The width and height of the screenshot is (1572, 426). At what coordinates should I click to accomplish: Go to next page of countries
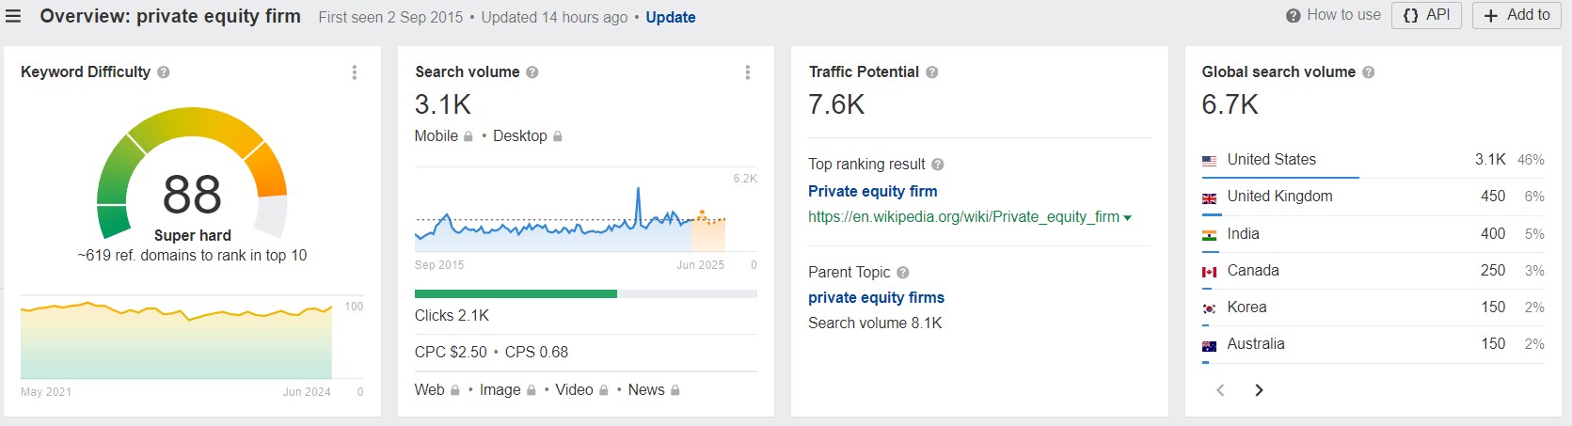click(1259, 390)
